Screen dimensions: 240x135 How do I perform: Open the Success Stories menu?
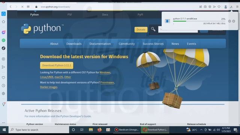pyautogui.click(x=153, y=43)
